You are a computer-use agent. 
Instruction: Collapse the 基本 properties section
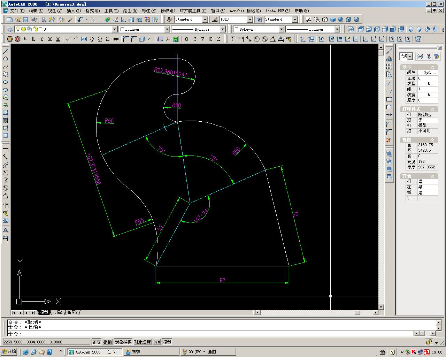(433, 67)
